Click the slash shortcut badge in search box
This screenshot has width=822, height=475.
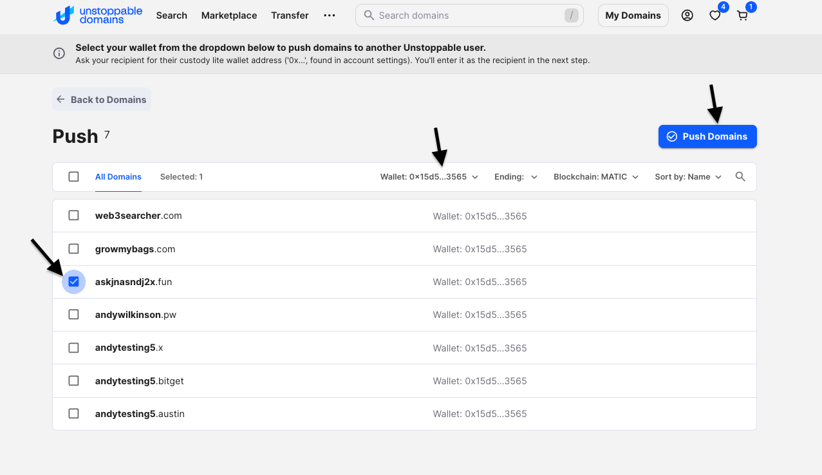571,15
